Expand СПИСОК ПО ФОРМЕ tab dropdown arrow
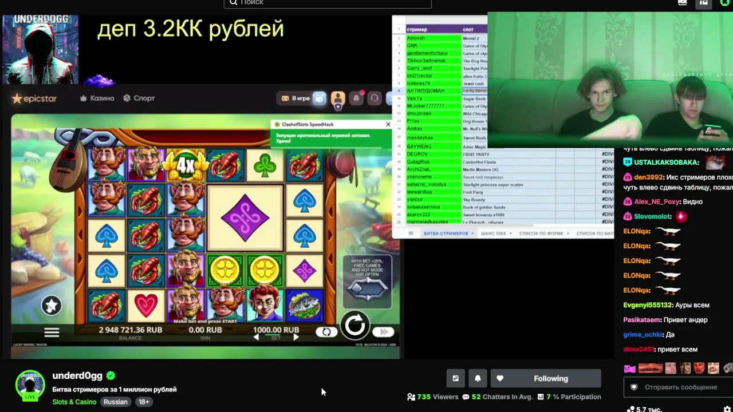 click(568, 233)
